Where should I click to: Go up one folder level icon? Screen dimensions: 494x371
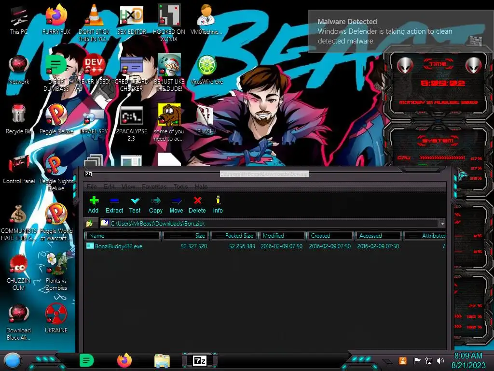pos(89,223)
